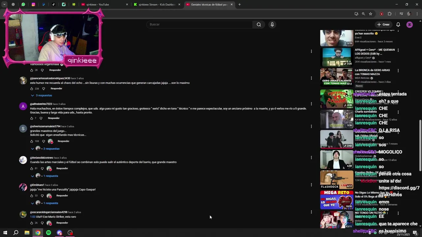Expand 1 respuesta under Emiblues1
422x237 pixels.
pos(45,203)
